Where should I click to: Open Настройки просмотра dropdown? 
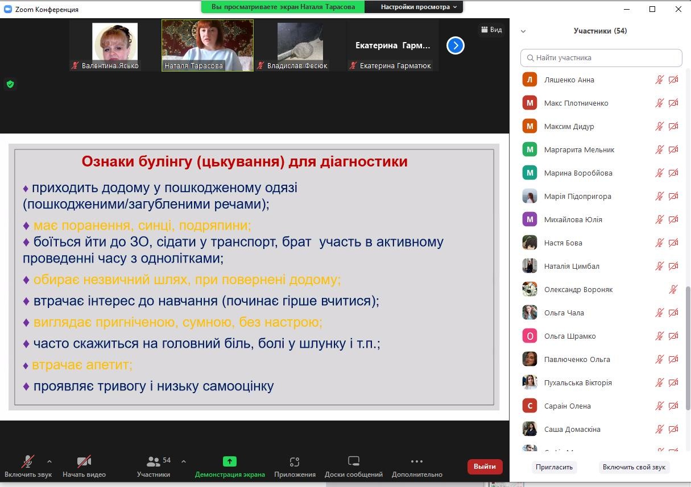419,7
